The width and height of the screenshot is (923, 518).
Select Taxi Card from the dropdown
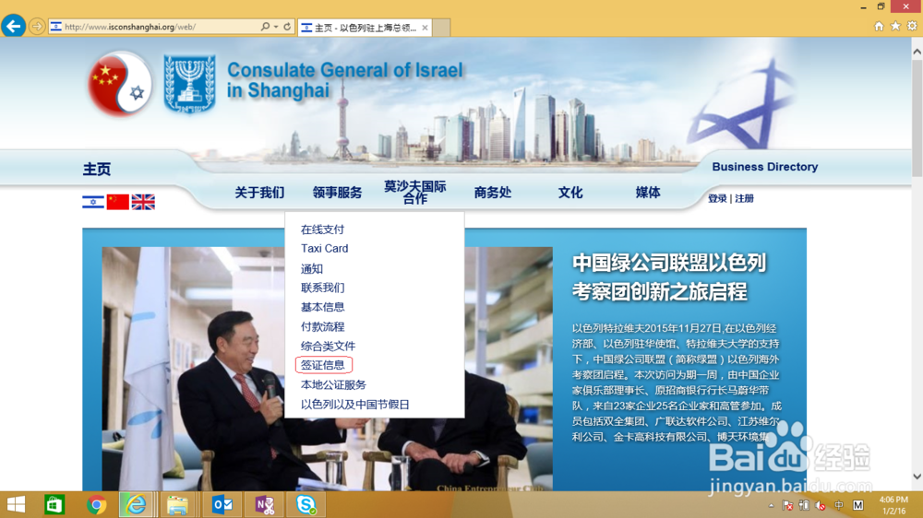(x=324, y=249)
